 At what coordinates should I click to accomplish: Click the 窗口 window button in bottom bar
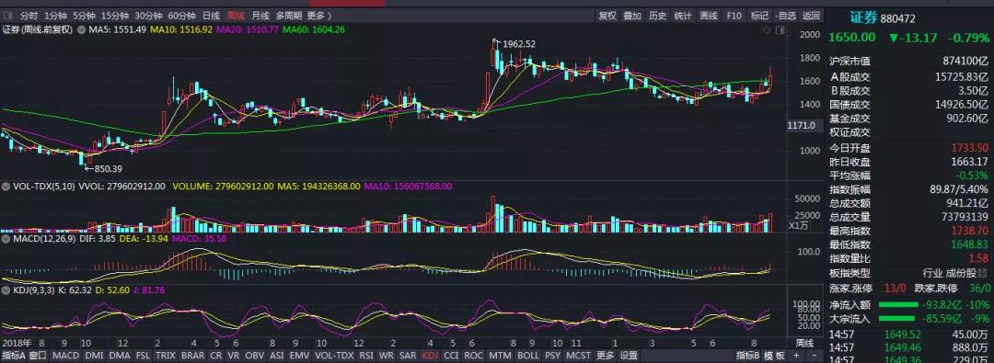point(38,356)
